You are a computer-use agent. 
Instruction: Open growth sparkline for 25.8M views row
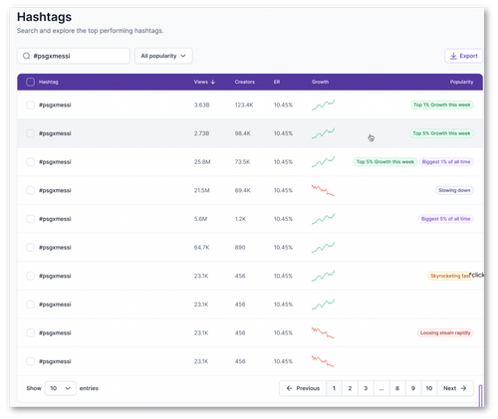coord(323,162)
